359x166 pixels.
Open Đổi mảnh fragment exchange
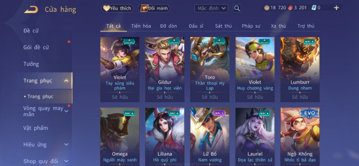154,8
